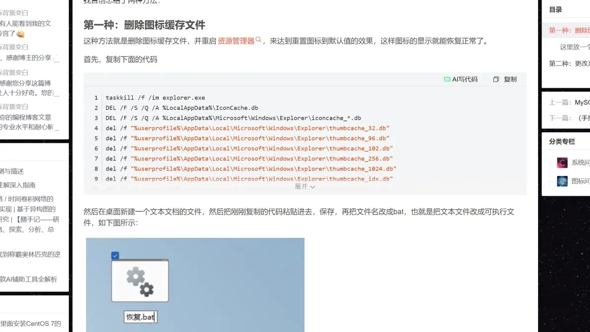Click the 图标问题 category column icon
Image resolution: width=590 pixels, height=332 pixels.
pyautogui.click(x=562, y=181)
